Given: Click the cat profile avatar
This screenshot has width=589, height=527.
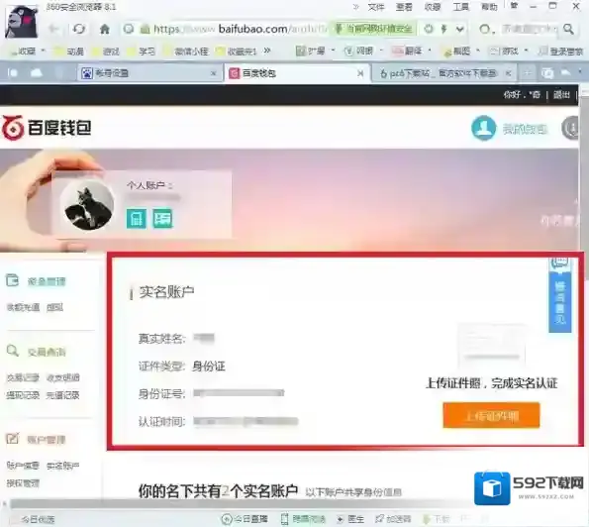Looking at the screenshot, I should pos(88,204).
